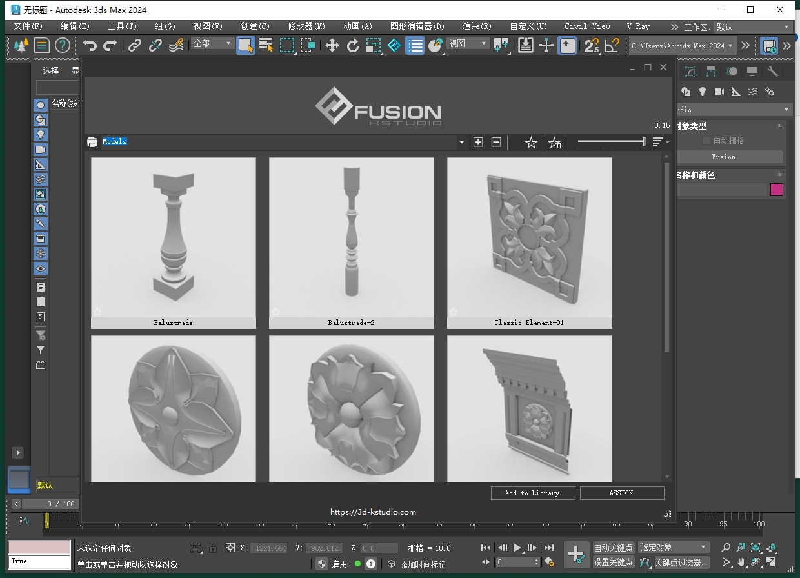Open the 3d-kstudio.com link
Screen dimensions: 800x578
[373, 512]
